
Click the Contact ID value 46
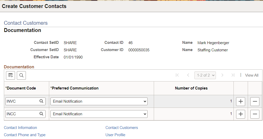[130, 43]
